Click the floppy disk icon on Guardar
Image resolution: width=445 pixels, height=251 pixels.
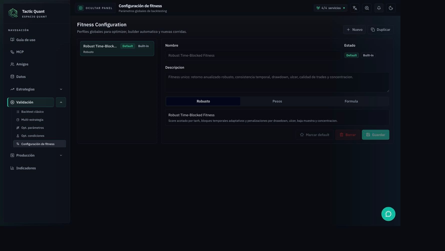(x=368, y=135)
